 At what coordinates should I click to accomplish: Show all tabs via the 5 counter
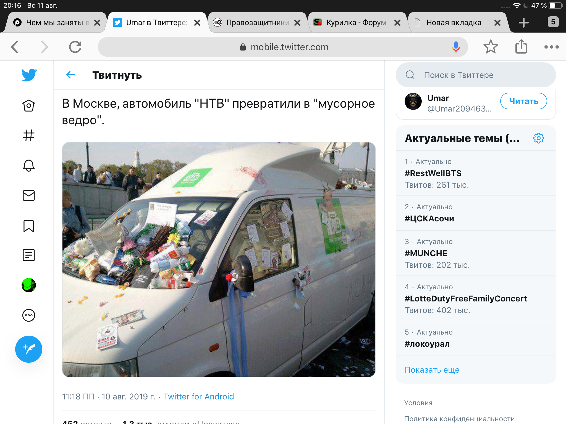tap(553, 22)
